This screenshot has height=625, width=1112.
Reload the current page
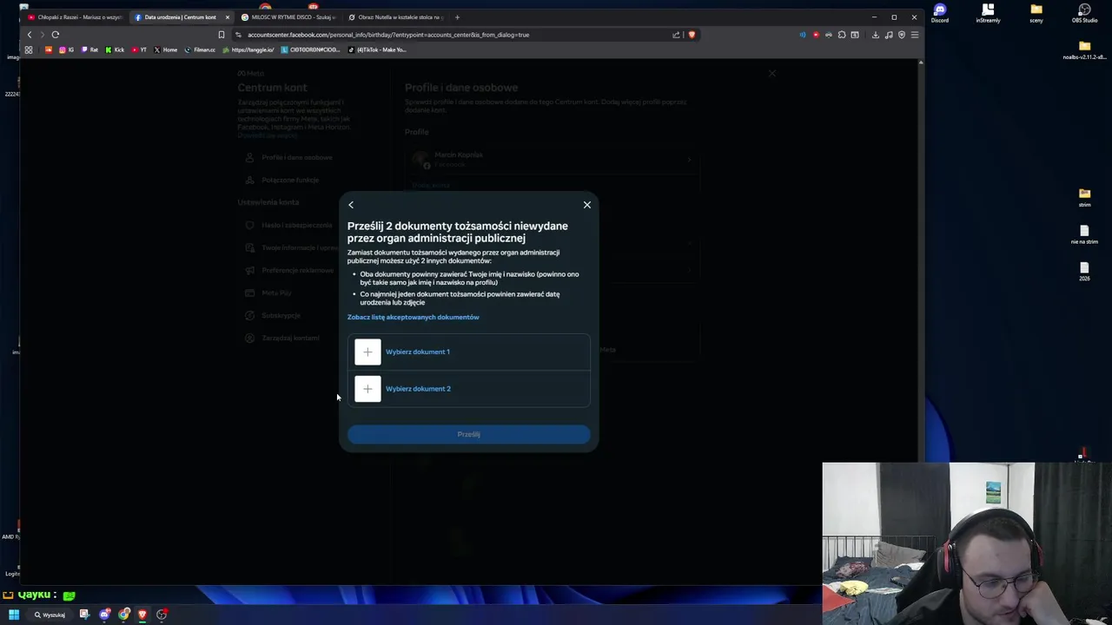[56, 35]
